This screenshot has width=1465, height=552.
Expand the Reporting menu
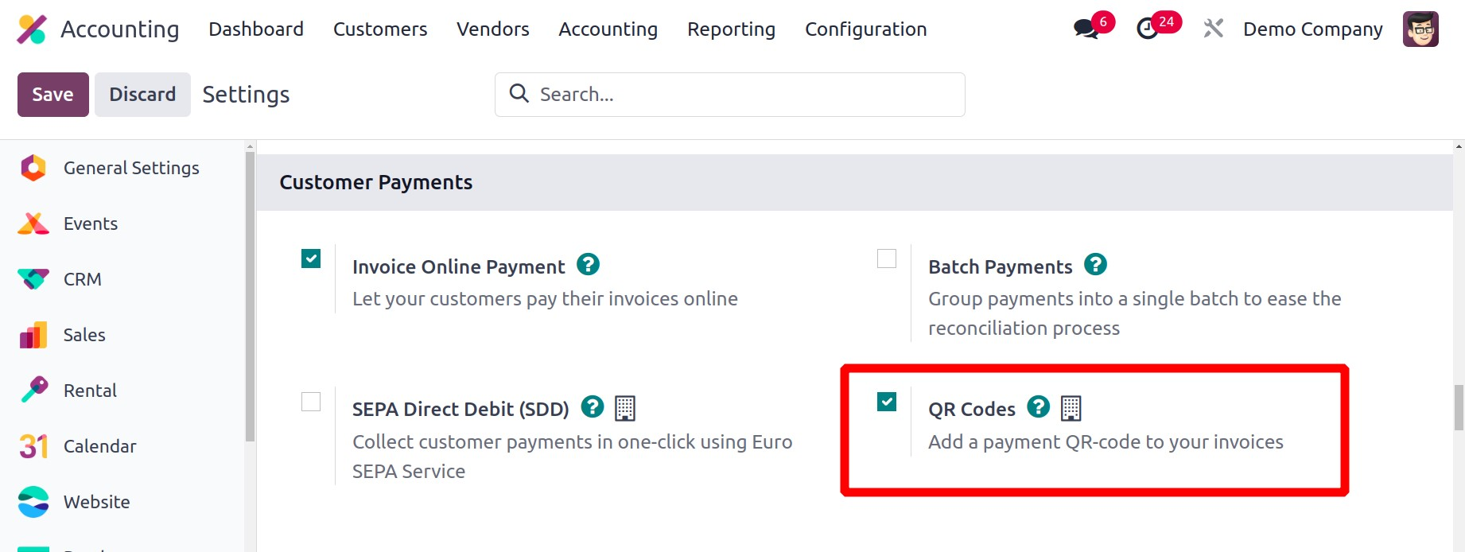pos(731,29)
